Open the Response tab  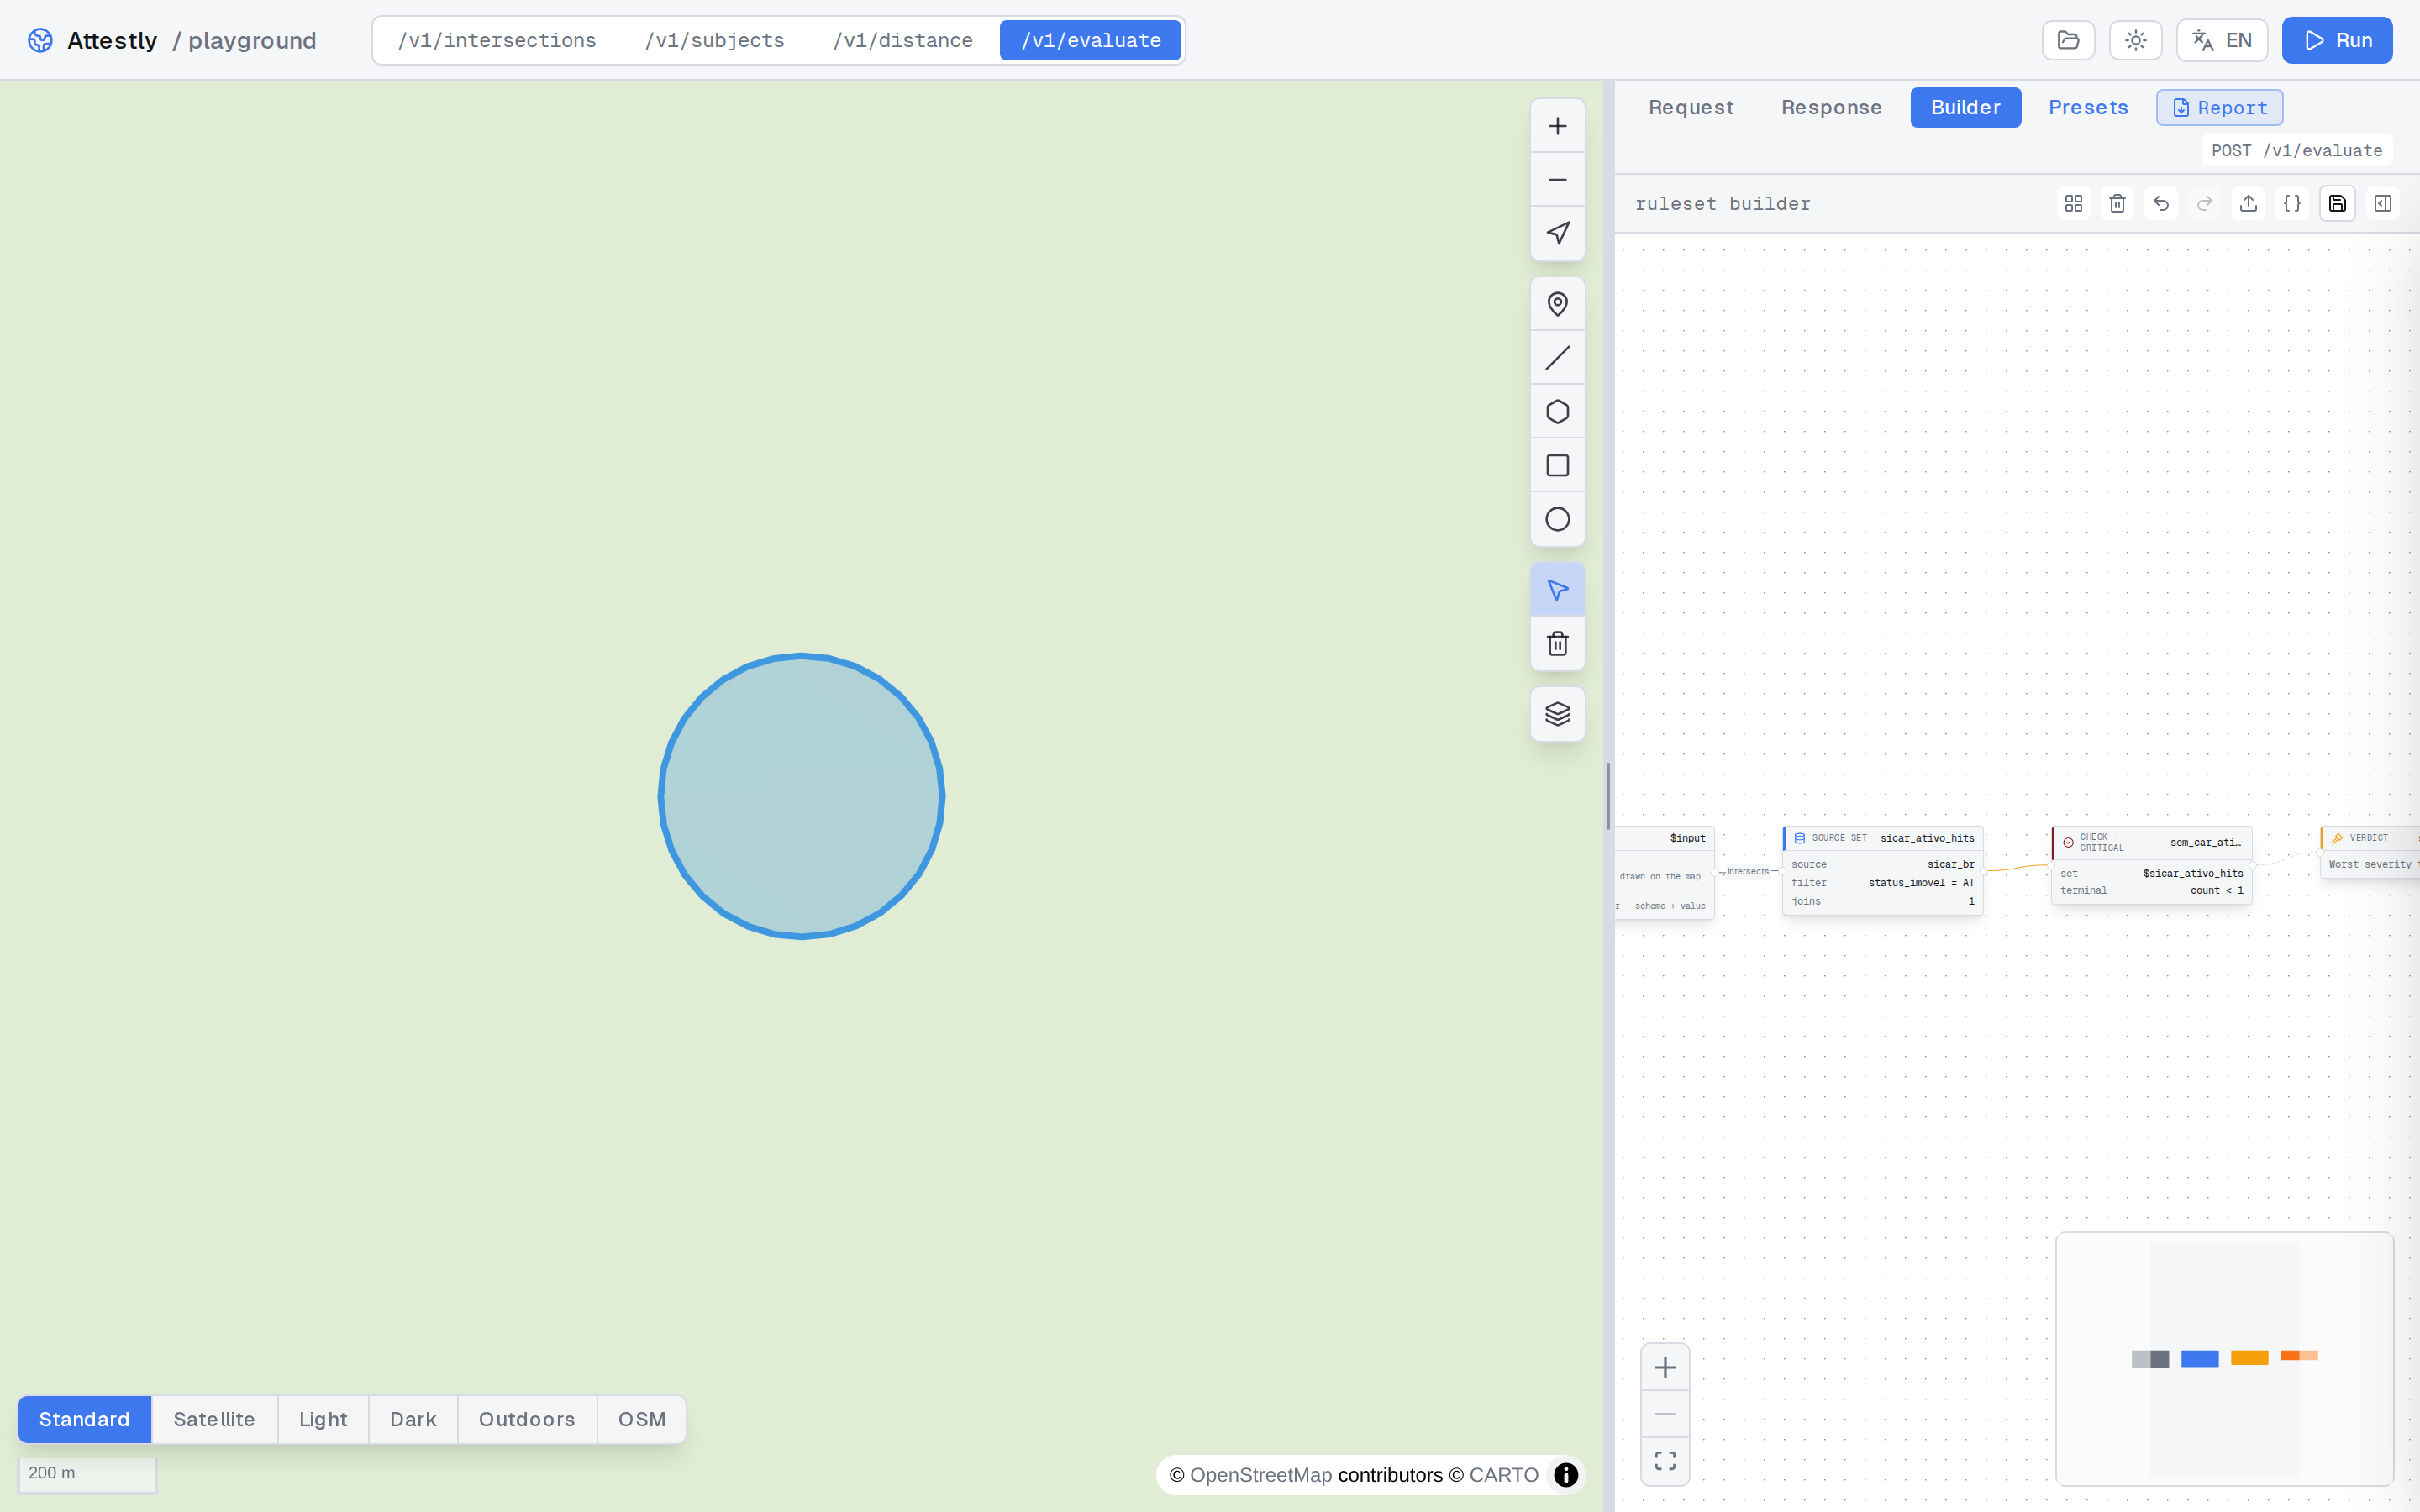[1832, 108]
